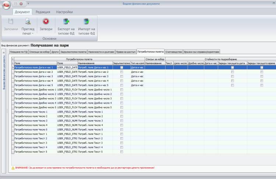This screenshot has width=276, height=179.
Task: Switch to the Други tab
Action: point(55,52)
